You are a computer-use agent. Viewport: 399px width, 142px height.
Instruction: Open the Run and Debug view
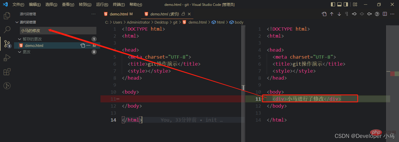coord(7,58)
